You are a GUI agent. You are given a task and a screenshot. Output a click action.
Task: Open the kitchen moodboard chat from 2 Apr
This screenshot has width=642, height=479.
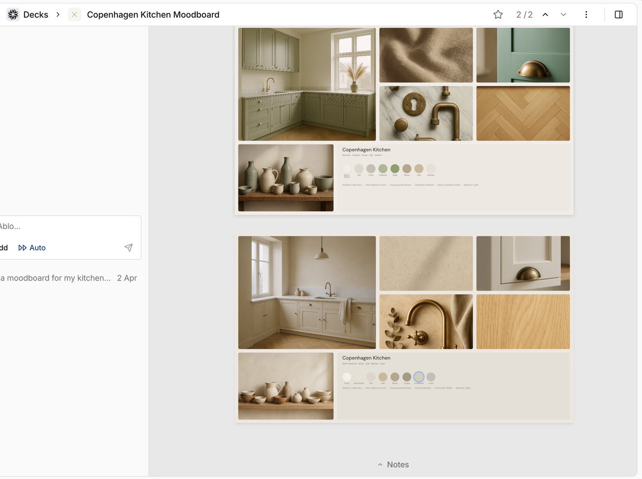[x=68, y=278]
